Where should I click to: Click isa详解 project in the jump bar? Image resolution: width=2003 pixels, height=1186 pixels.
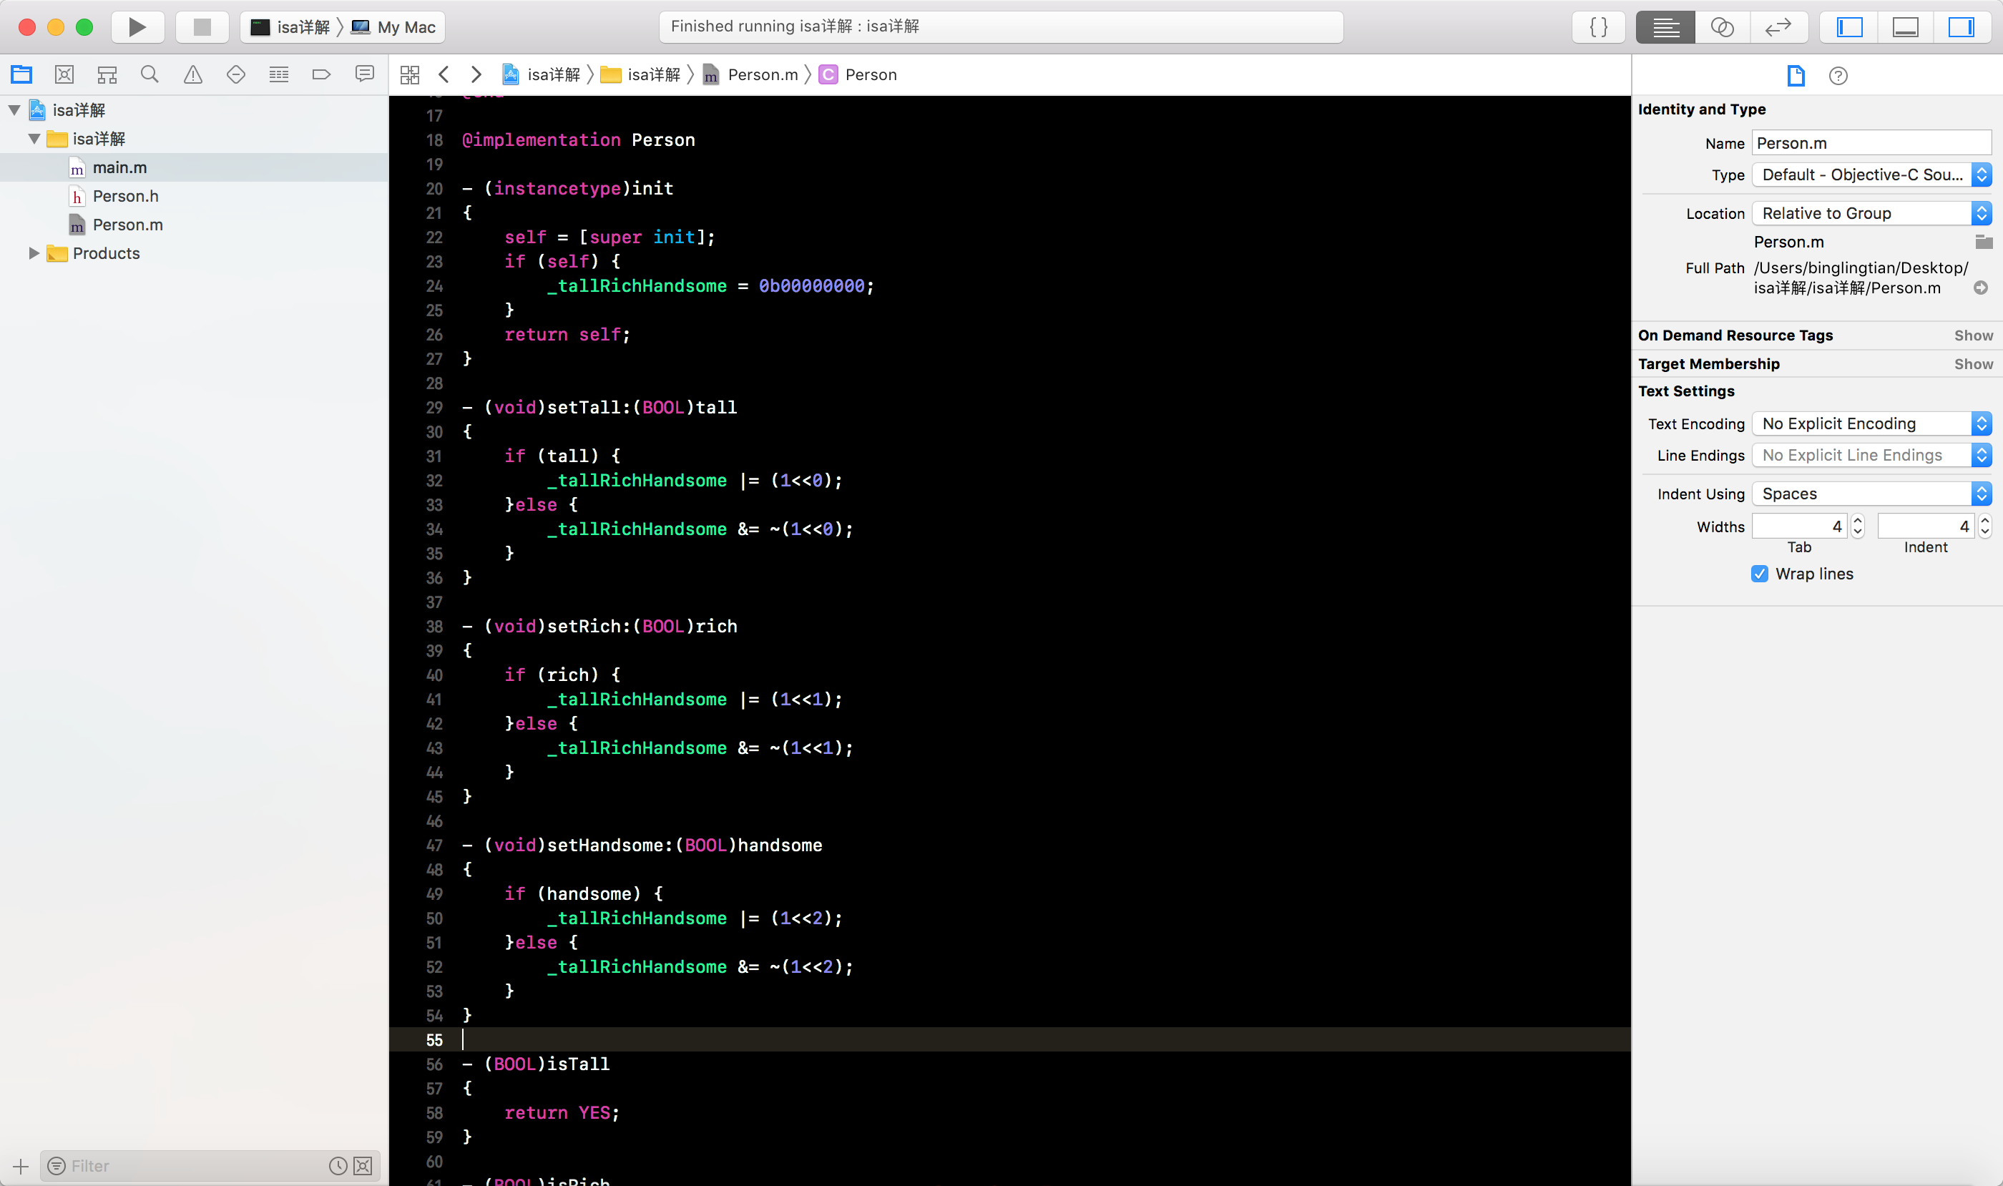click(541, 74)
